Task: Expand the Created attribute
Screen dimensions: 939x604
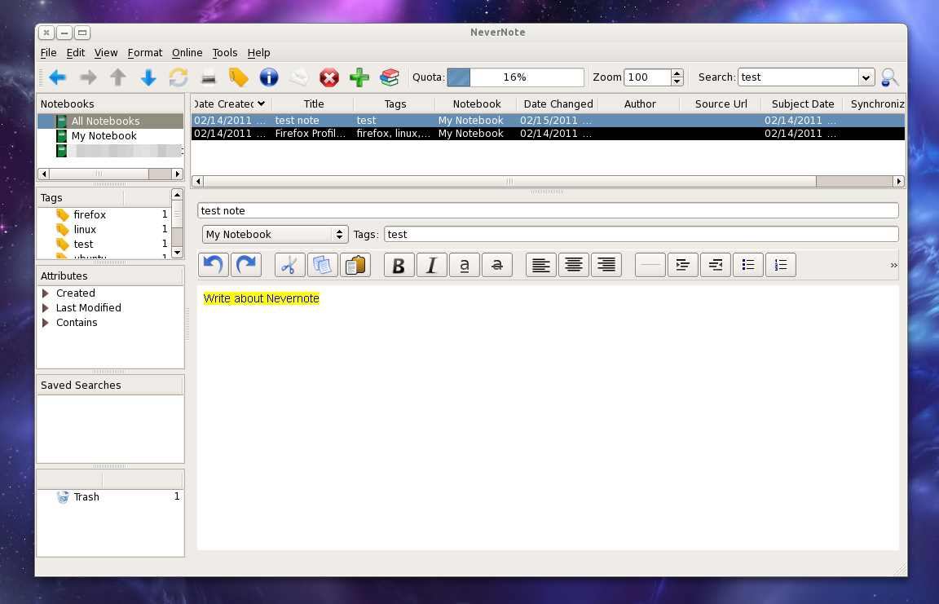Action: pos(46,293)
